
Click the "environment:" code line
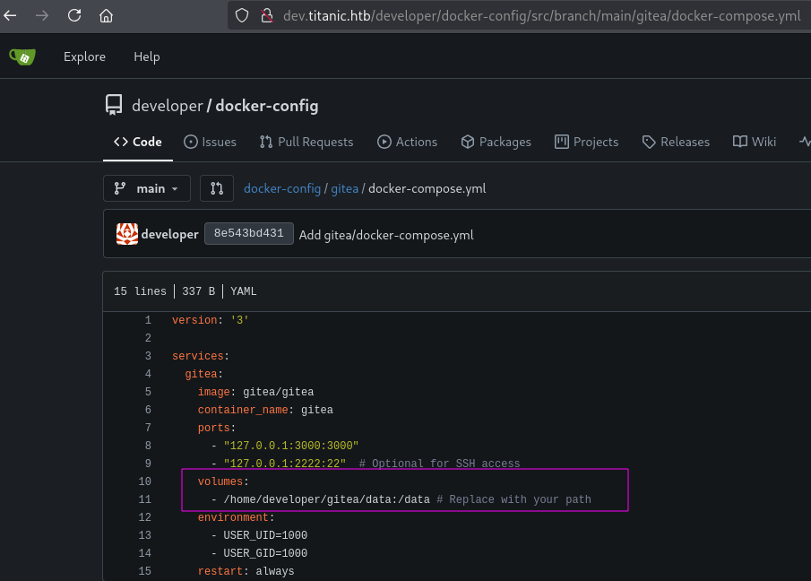236,517
